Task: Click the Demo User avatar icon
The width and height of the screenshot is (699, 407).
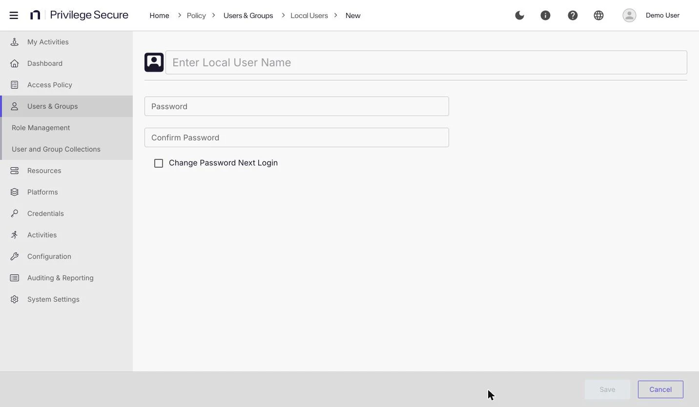Action: (x=629, y=15)
